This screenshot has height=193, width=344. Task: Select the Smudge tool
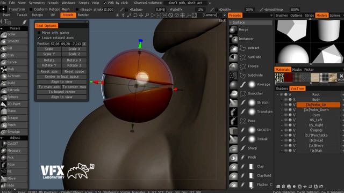click(14, 132)
